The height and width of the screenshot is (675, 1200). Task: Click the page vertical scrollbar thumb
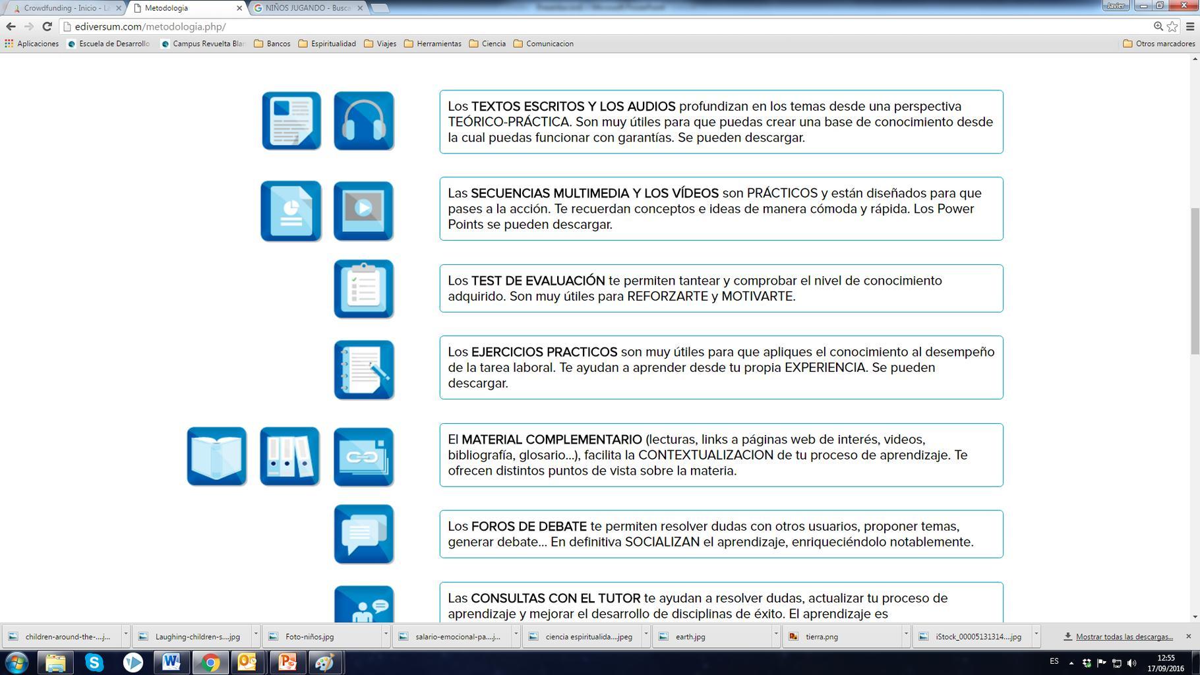(1194, 281)
